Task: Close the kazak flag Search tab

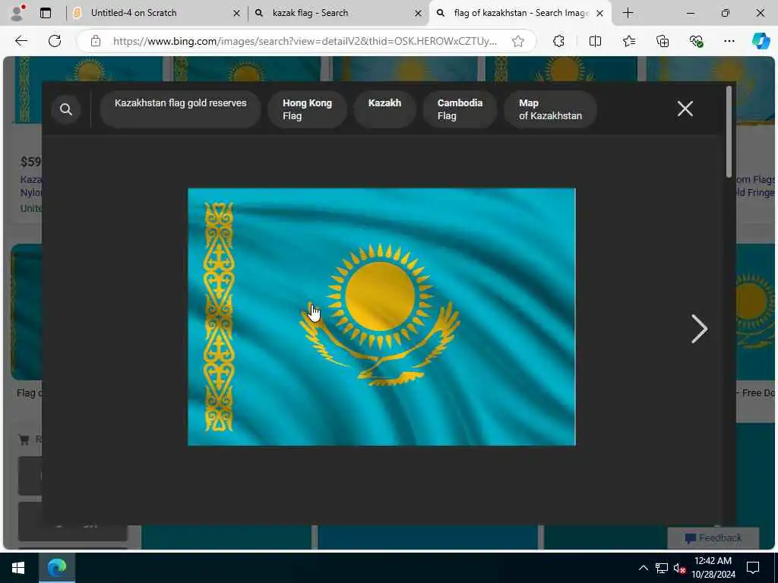Action: tap(419, 14)
